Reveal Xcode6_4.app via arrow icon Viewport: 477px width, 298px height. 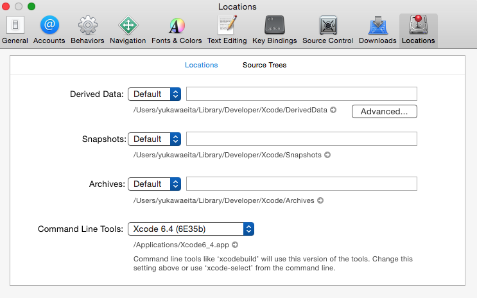pyautogui.click(x=235, y=245)
